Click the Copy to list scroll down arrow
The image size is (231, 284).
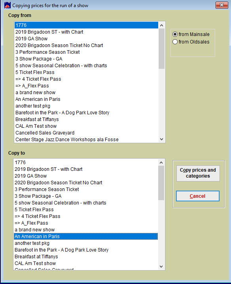tap(161, 267)
